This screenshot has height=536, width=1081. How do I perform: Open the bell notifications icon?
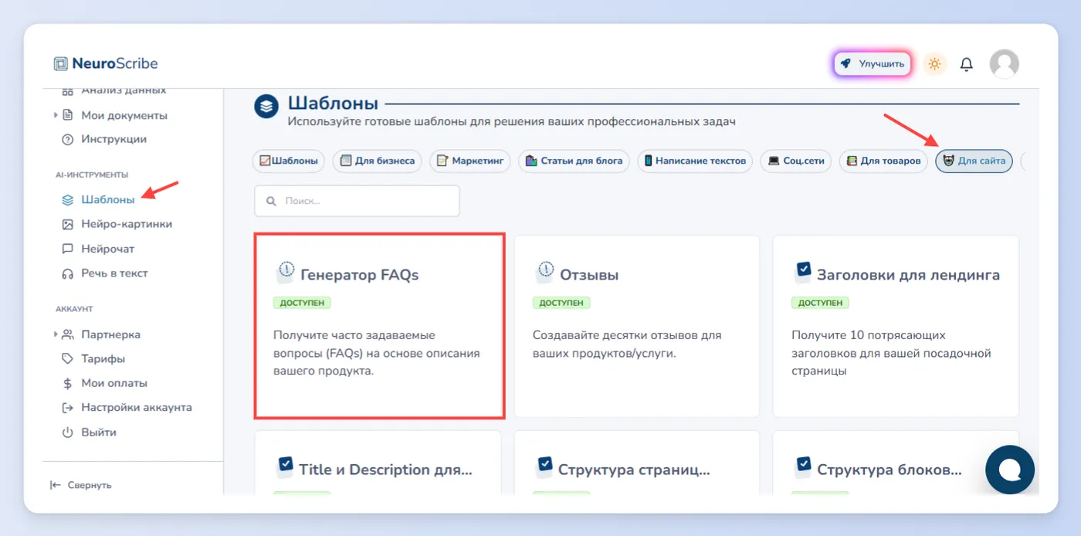[x=966, y=64]
